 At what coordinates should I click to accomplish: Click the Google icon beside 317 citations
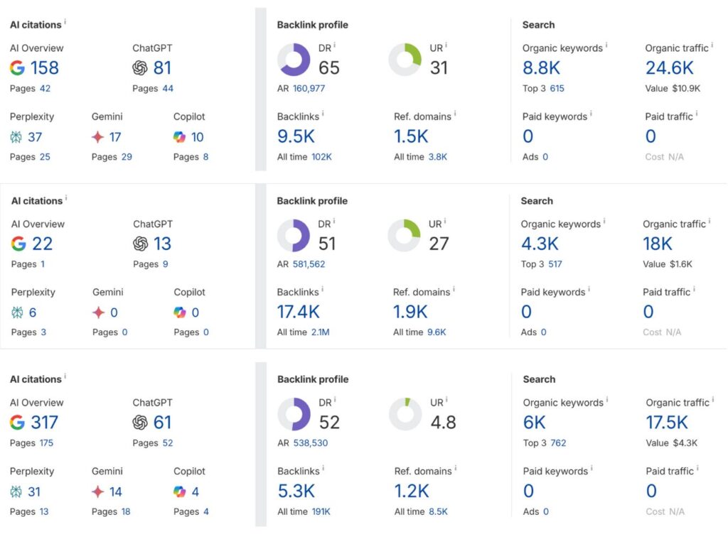[17, 423]
